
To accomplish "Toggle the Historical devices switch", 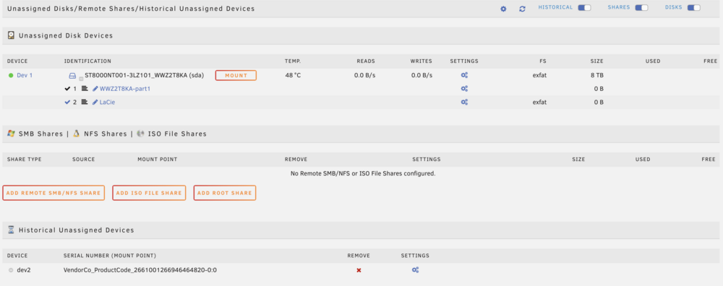I will click(585, 8).
